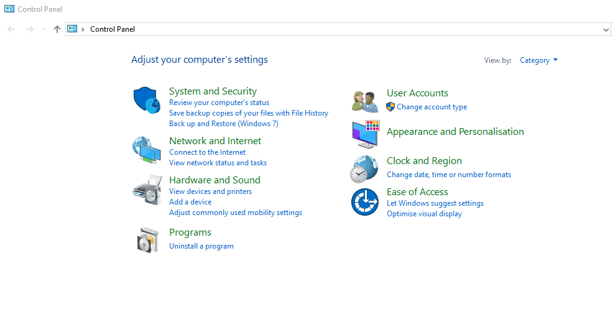Image resolution: width=613 pixels, height=335 pixels.
Task: Click the System and Security shield icon
Action: pos(147,100)
